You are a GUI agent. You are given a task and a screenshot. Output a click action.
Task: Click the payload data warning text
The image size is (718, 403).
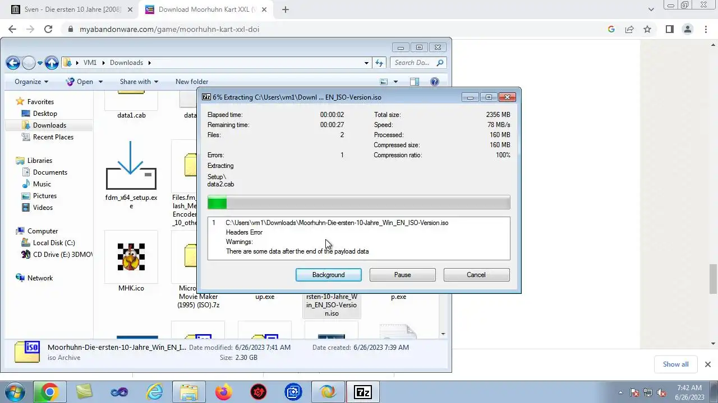point(297,251)
